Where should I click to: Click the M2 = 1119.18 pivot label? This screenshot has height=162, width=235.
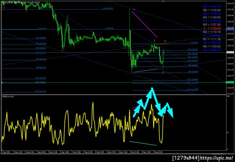click(212, 32)
